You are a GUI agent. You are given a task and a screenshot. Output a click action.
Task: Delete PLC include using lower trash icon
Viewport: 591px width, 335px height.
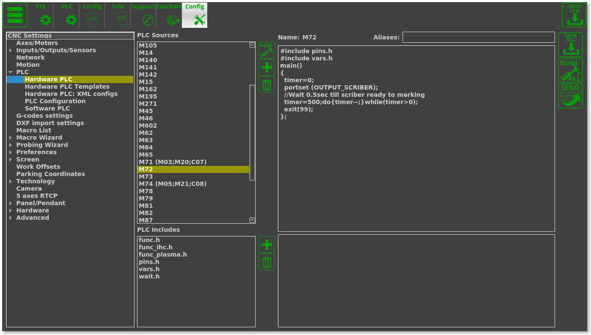pos(266,262)
